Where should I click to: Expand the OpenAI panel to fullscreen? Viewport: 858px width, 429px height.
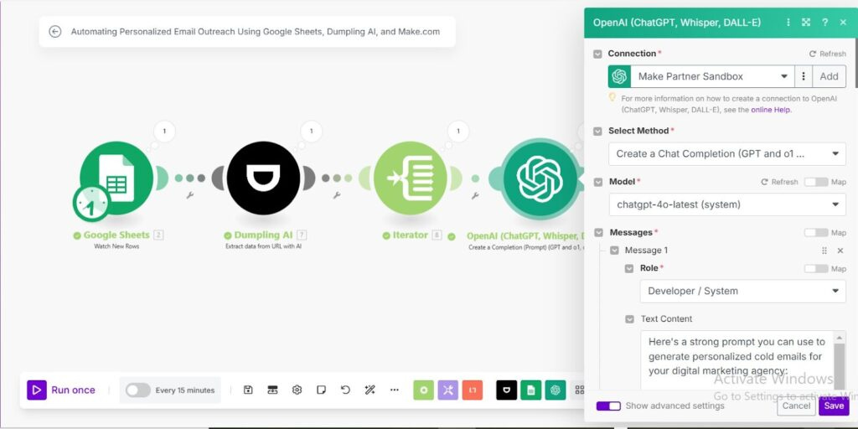tap(806, 23)
